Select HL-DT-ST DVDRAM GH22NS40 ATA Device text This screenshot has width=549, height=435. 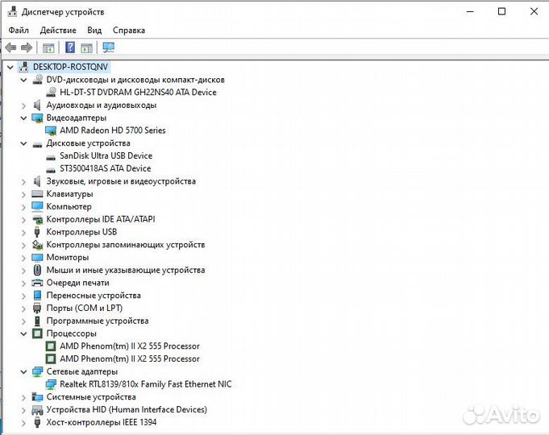[138, 92]
